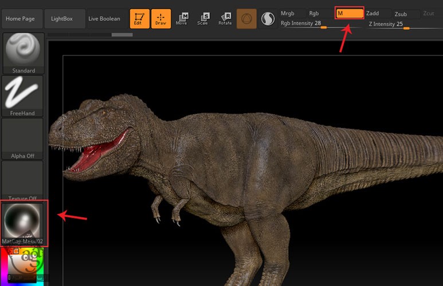Toggle the Rgb channel mode
The image size is (443, 286).
coord(319,13)
